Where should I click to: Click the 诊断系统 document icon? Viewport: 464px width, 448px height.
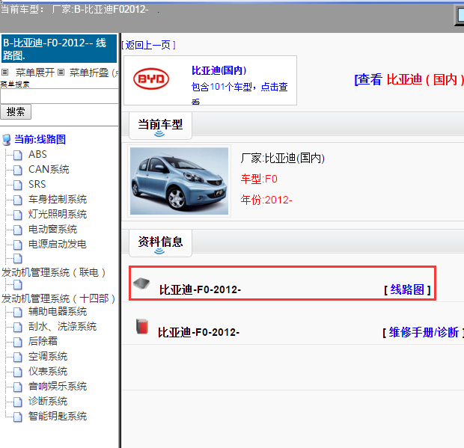click(x=17, y=402)
